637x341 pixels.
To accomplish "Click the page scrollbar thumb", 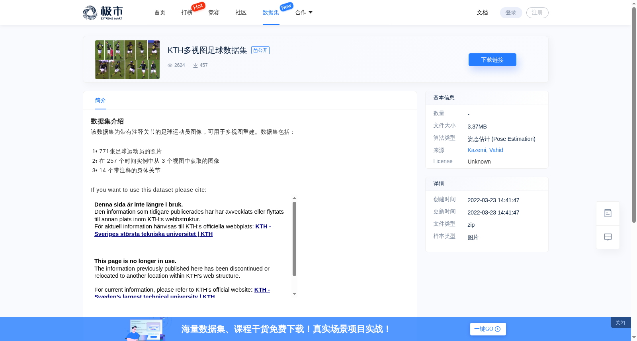I will [x=634, y=115].
